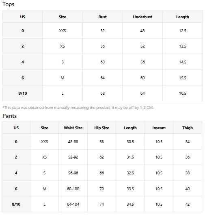Select waist range 60-100 for M pants
The image size is (205, 215).
point(73,189)
